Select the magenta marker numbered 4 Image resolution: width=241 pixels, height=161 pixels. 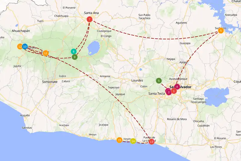(177, 87)
